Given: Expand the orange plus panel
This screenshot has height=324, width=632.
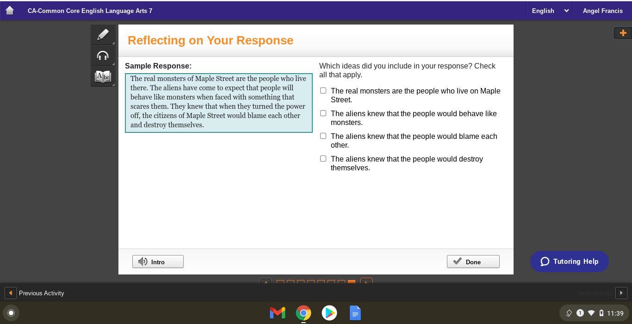Looking at the screenshot, I should pos(623,33).
